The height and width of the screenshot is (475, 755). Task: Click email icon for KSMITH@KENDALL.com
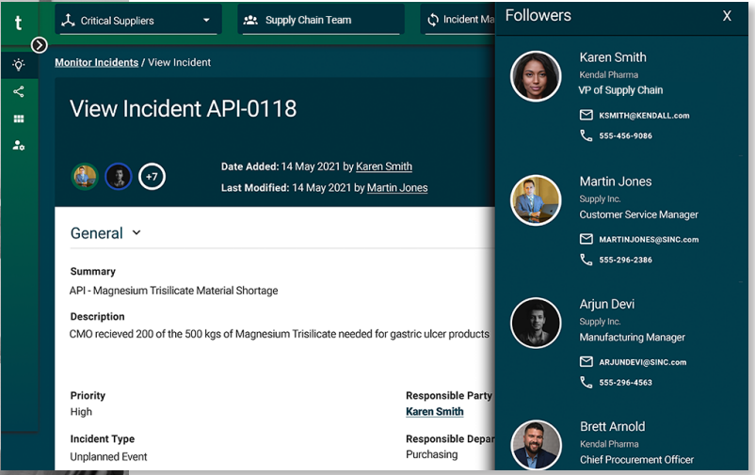(x=586, y=115)
